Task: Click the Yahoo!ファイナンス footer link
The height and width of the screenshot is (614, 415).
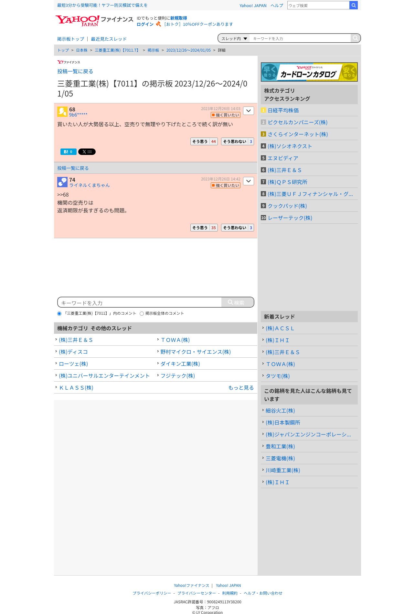Action: pyautogui.click(x=191, y=586)
